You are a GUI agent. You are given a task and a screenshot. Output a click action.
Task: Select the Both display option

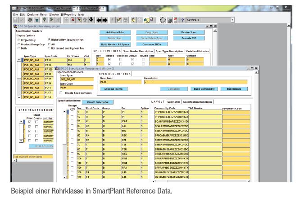[18, 48]
